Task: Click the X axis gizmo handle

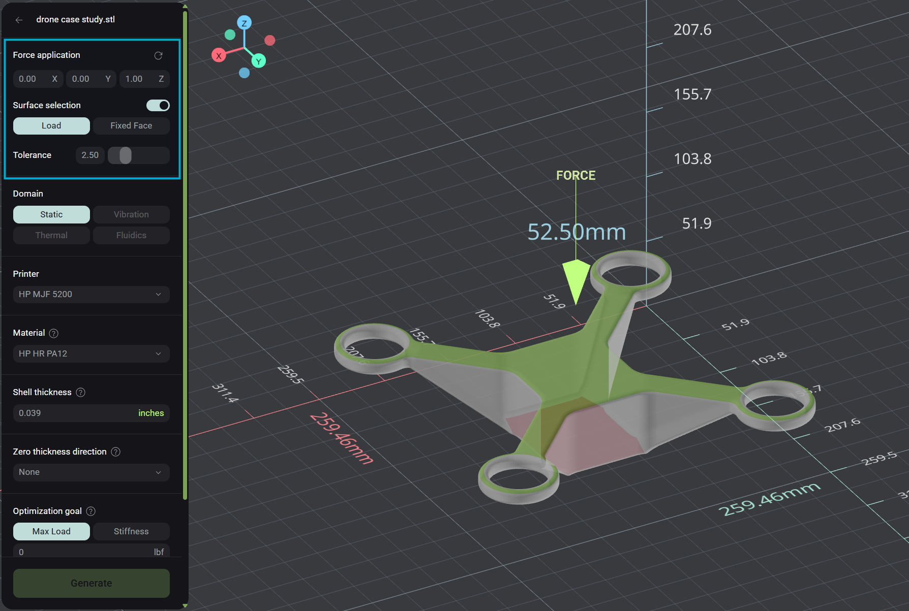Action: click(x=219, y=56)
